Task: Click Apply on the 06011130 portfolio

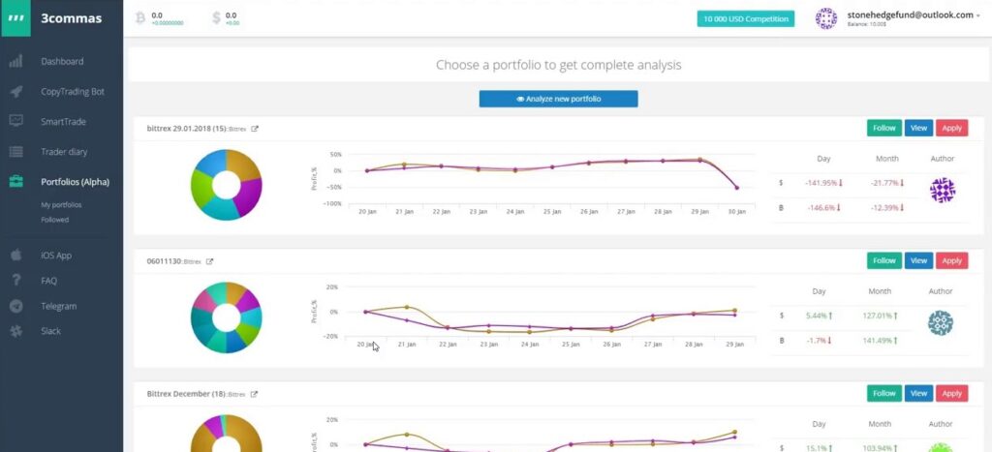Action: click(x=951, y=260)
